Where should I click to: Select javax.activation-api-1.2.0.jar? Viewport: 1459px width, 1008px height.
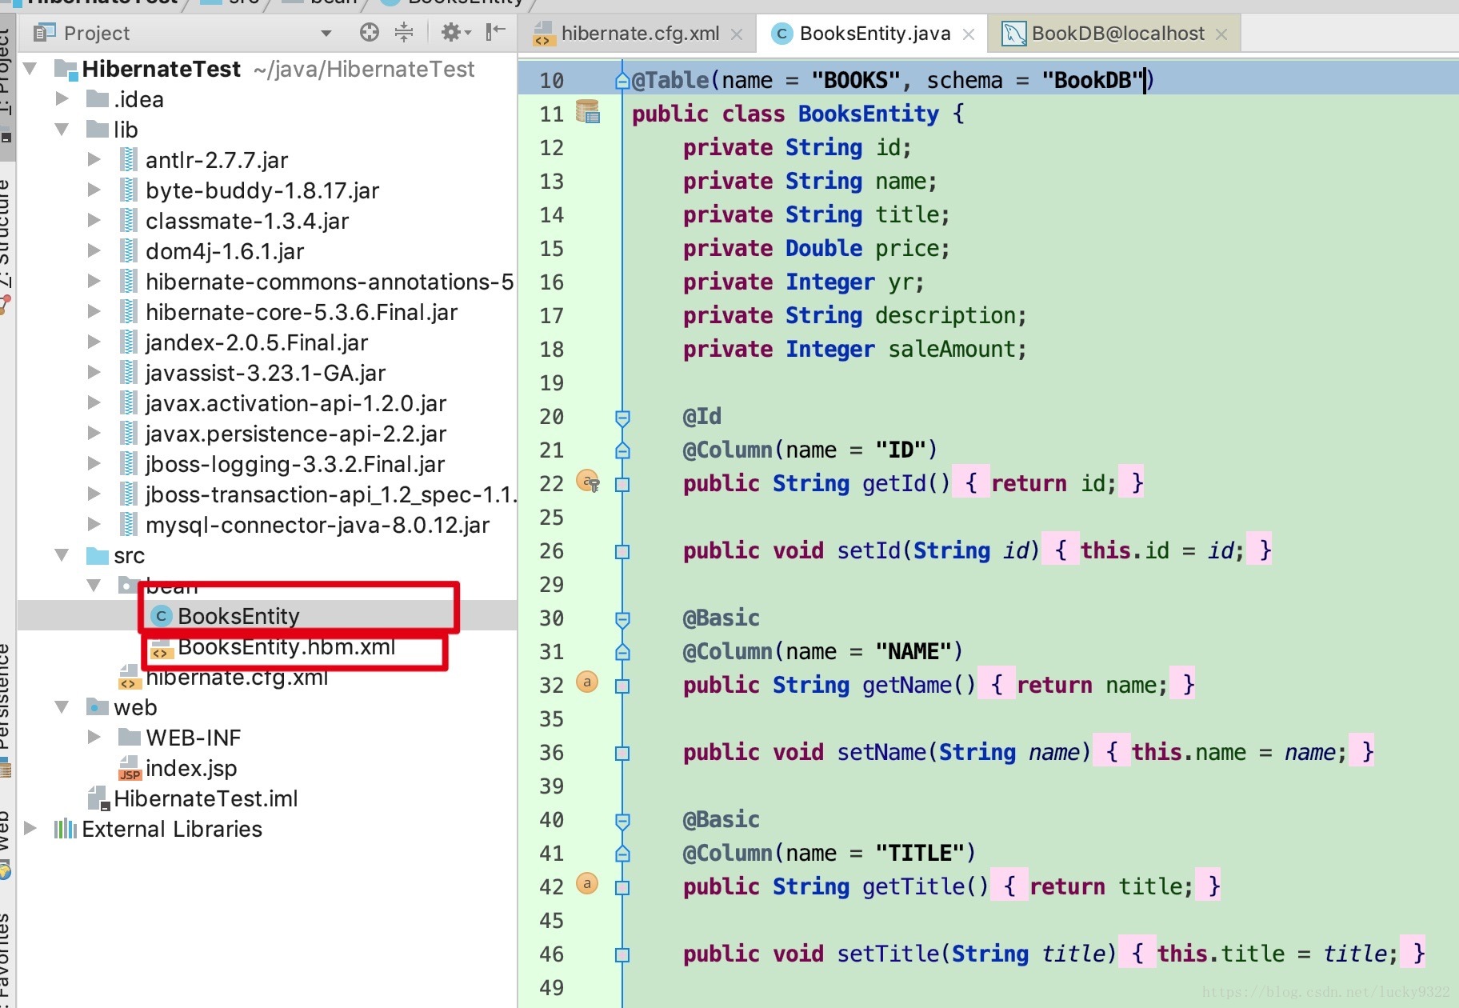tap(296, 403)
